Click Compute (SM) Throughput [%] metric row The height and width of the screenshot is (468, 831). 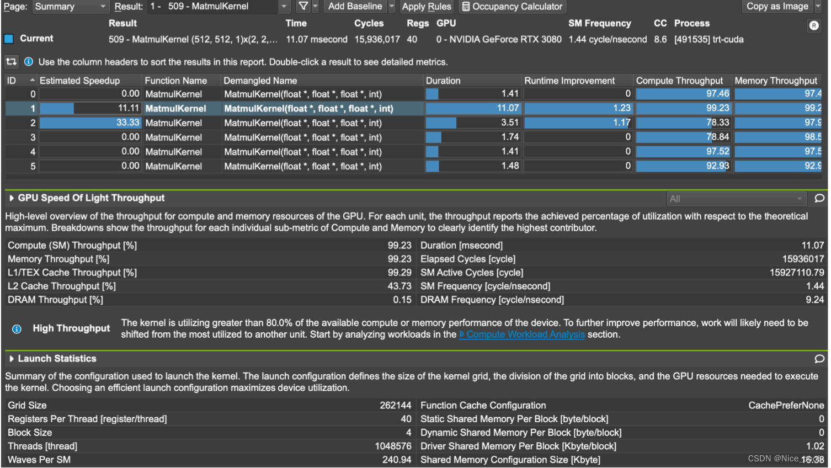tap(210, 246)
